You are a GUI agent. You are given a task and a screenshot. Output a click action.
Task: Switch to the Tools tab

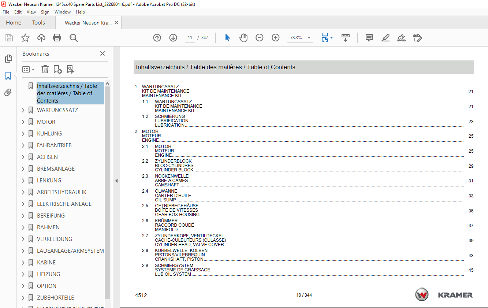(x=38, y=23)
